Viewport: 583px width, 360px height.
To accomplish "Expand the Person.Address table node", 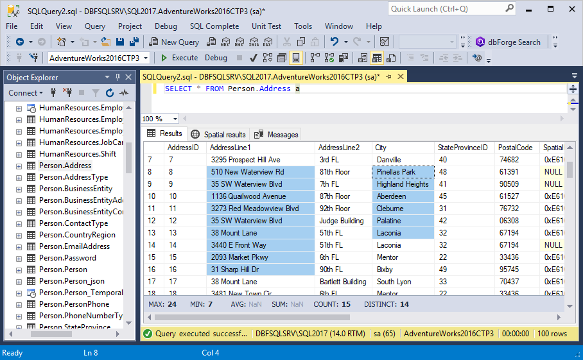I will (x=19, y=166).
